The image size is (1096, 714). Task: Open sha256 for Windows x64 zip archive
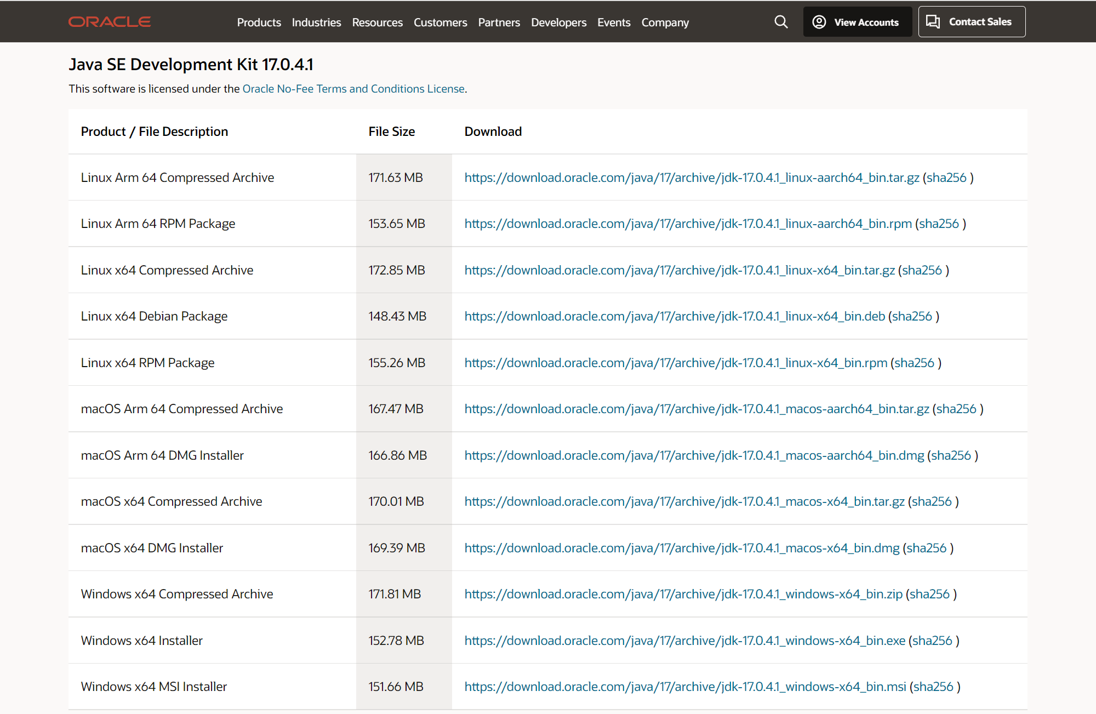tap(929, 594)
